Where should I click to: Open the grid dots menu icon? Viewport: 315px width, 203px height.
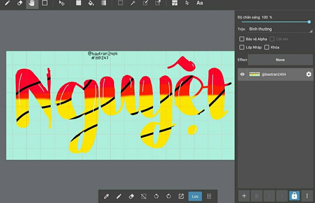point(209,196)
